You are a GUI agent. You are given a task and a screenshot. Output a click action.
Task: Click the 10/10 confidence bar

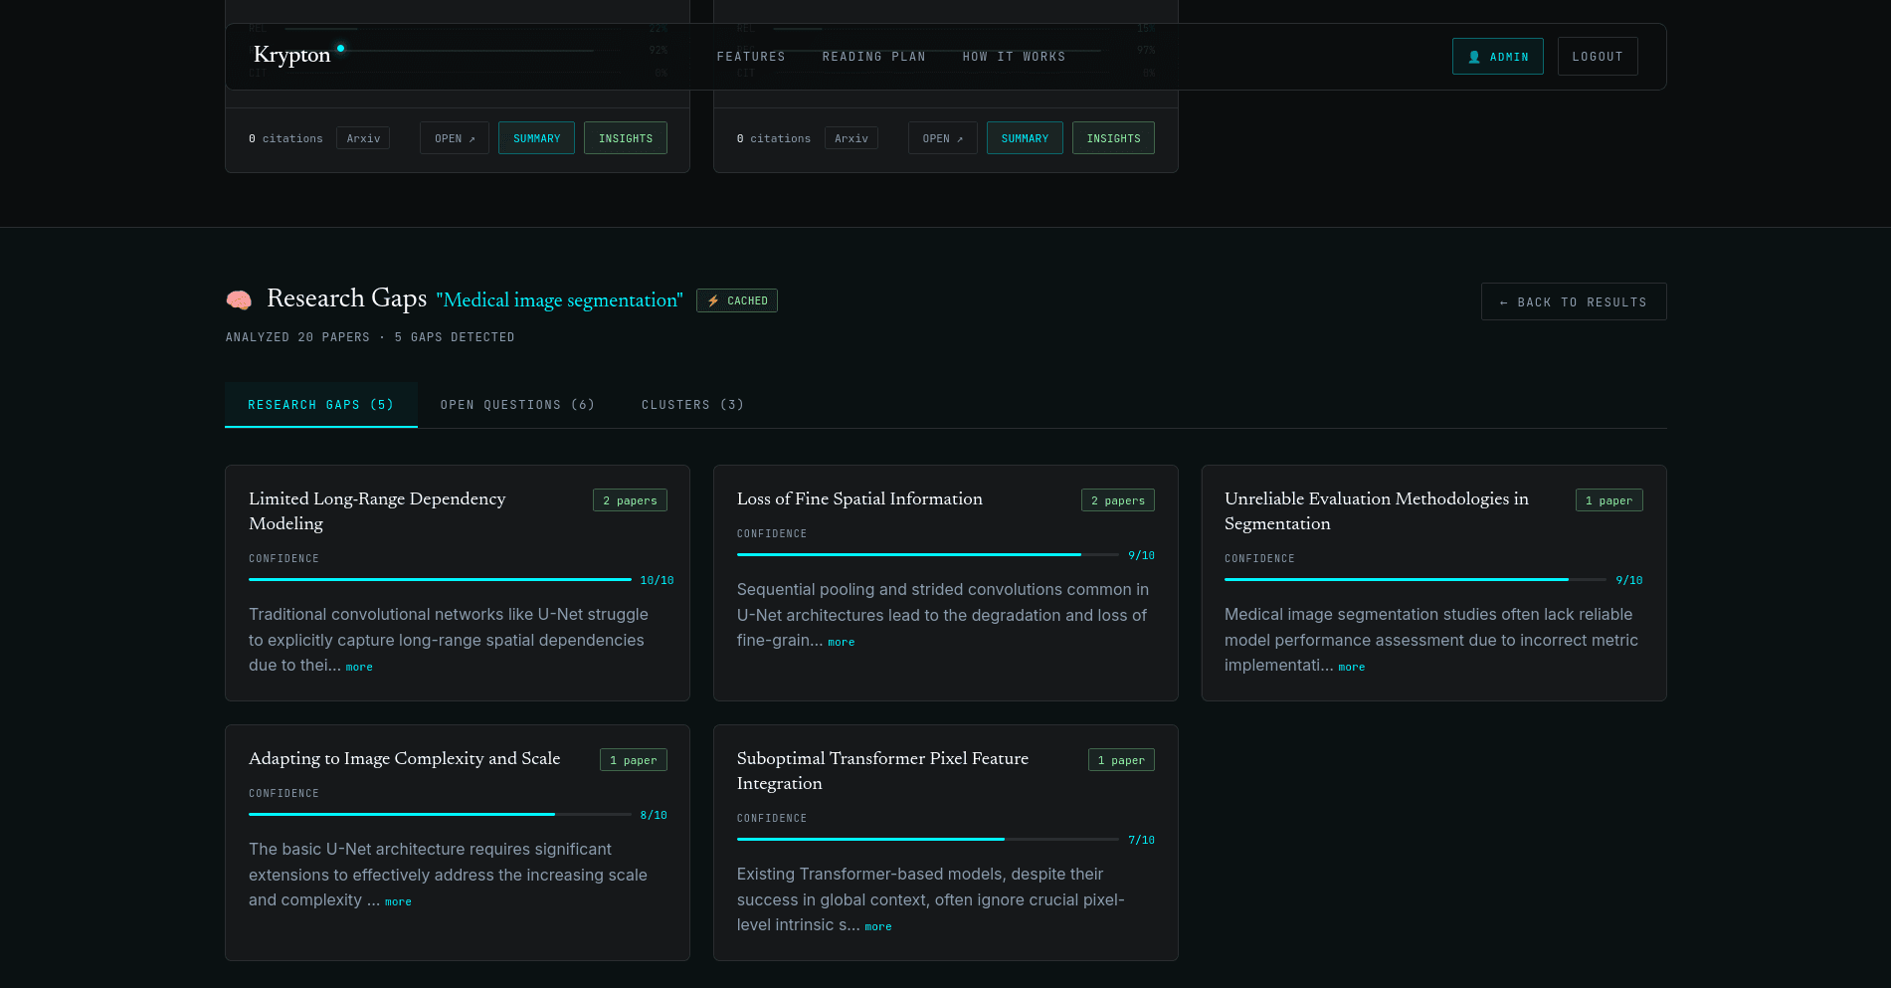(x=440, y=579)
